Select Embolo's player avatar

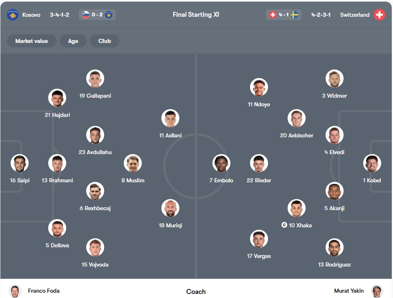point(221,163)
